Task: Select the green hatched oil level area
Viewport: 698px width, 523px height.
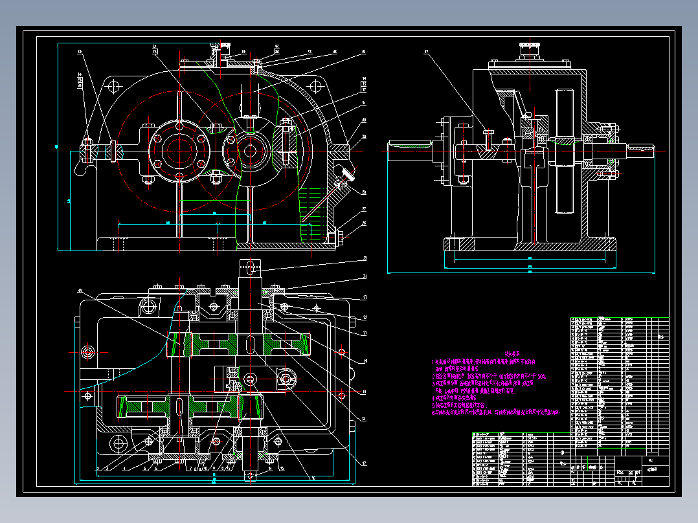Action: click(x=312, y=214)
